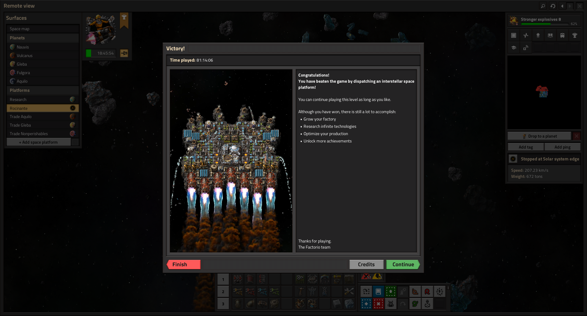The image size is (587, 316).
Task: Pick the splitter from quickbar
Action: (x=262, y=279)
